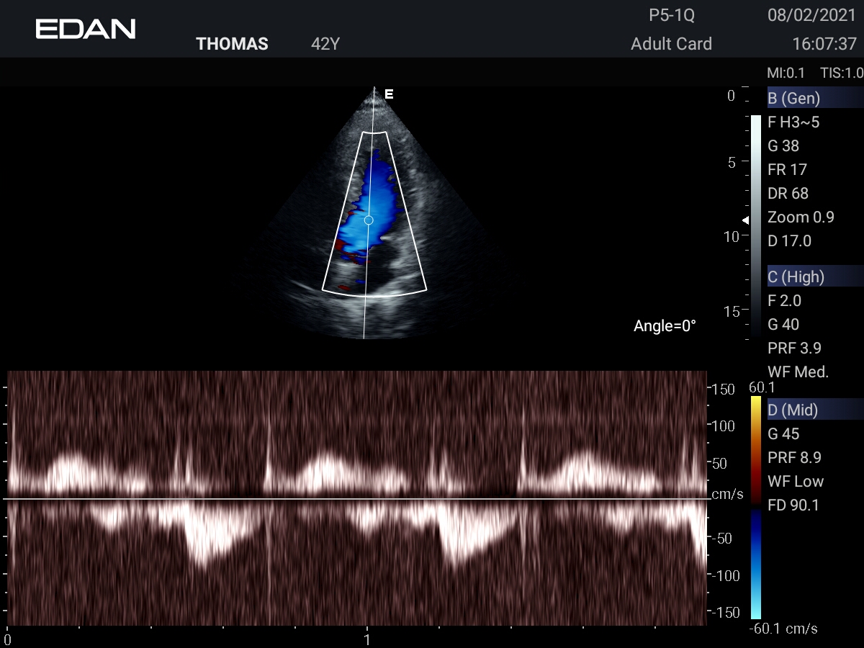
Task: Click the DR 68 dynamic range value
Action: click(788, 194)
